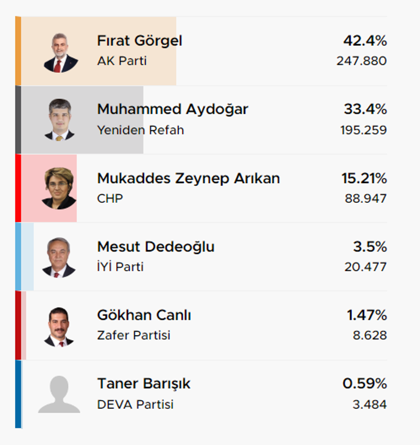Click the 42.4% vote percentage
420x445 pixels.
(x=365, y=41)
